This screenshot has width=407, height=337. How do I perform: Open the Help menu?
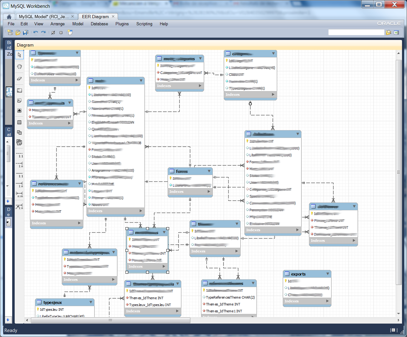tap(164, 24)
